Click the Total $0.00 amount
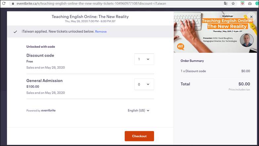259x146 pixels. 244,84
